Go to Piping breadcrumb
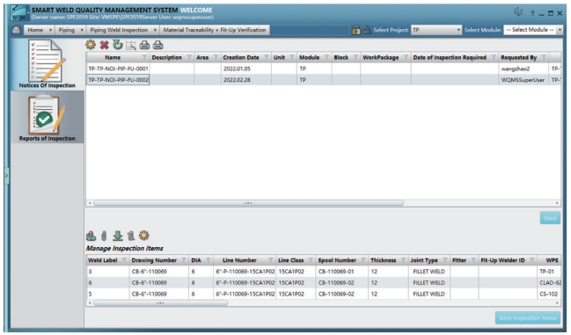 (67, 30)
